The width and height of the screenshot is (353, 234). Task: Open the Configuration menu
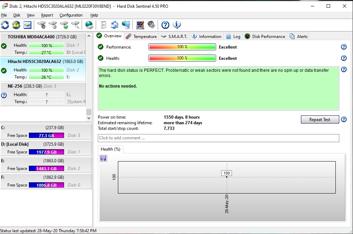pos(71,15)
